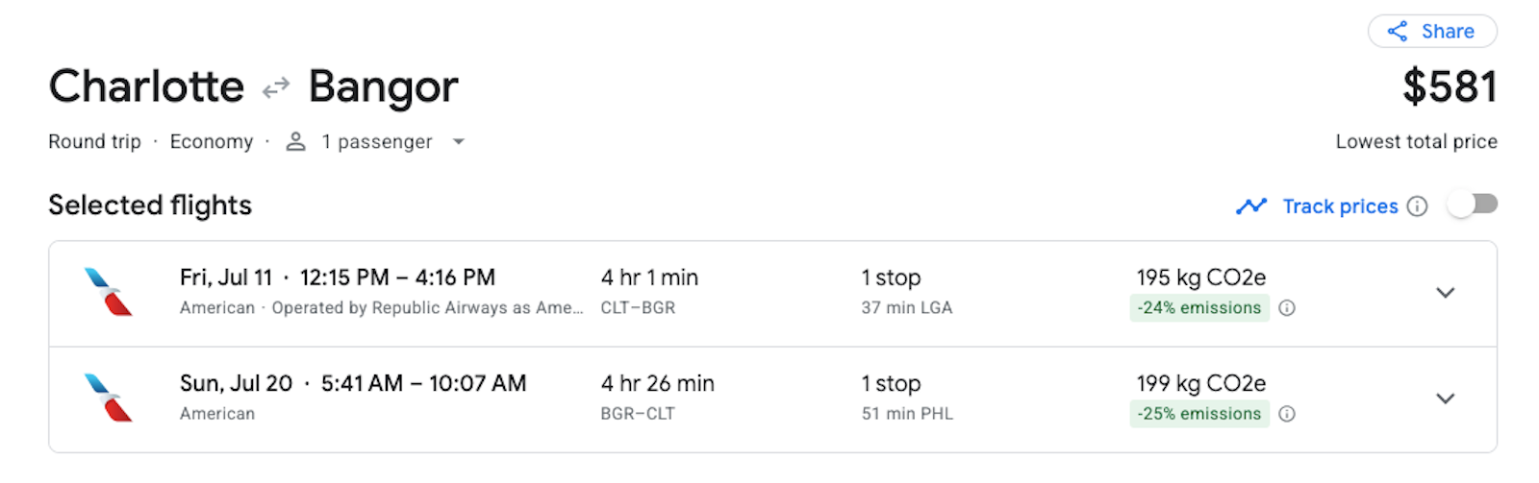Viewport: 1539px width, 483px height.
Task: Click the American Airlines logo on outbound flight
Action: (x=108, y=292)
